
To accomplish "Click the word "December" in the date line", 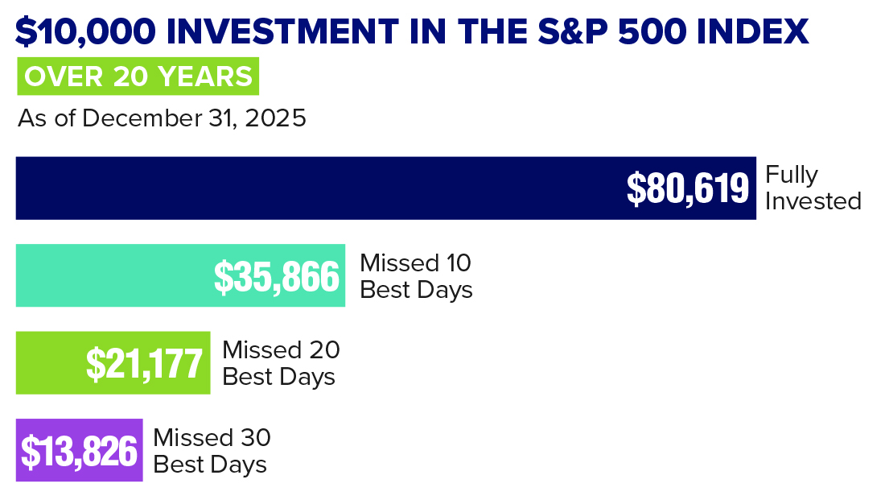I will click(x=136, y=118).
